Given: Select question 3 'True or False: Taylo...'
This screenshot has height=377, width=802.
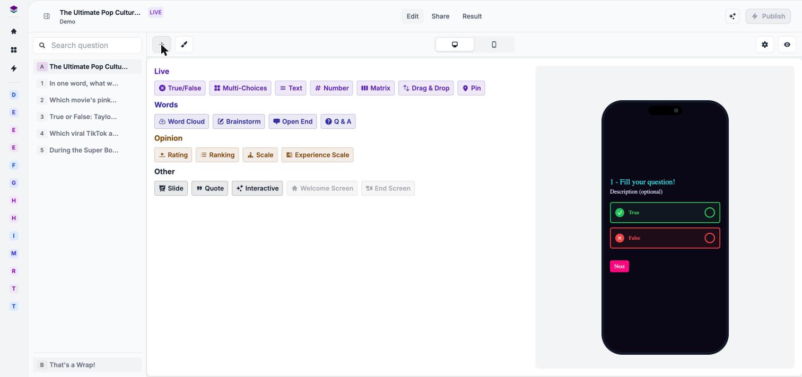Looking at the screenshot, I should point(88,117).
